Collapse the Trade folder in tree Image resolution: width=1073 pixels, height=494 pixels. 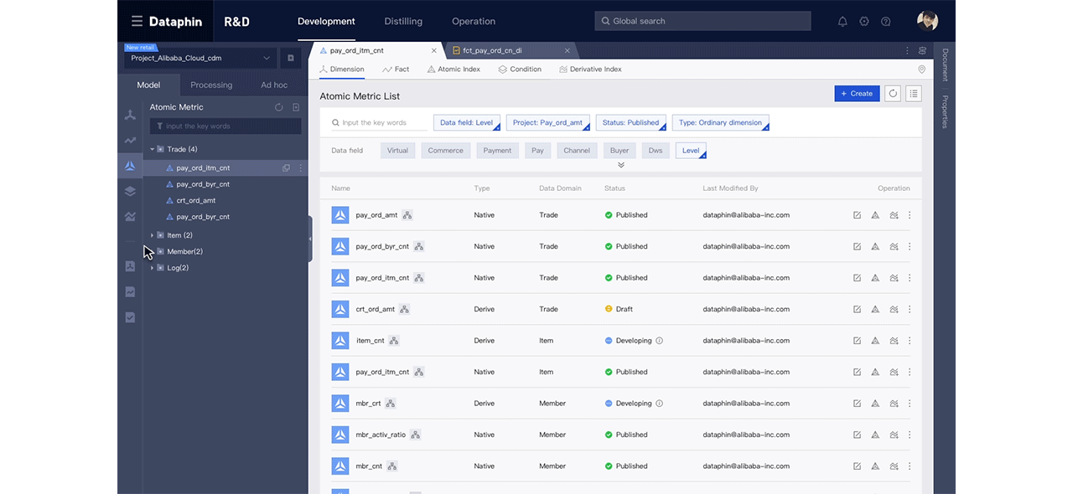(153, 149)
